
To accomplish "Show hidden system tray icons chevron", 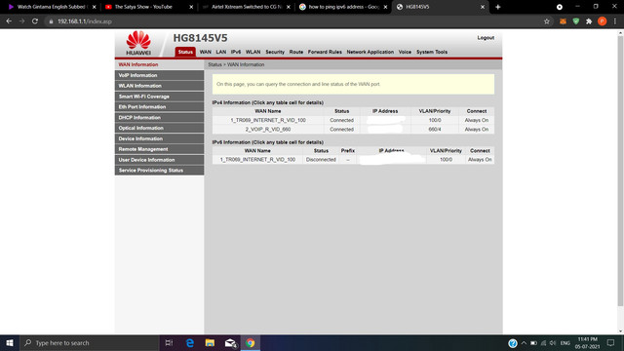I will pyautogui.click(x=524, y=343).
